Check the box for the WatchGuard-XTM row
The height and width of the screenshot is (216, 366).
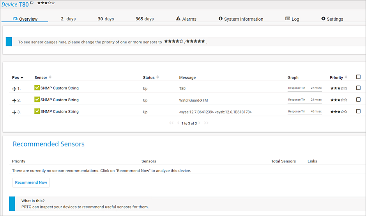(x=358, y=100)
